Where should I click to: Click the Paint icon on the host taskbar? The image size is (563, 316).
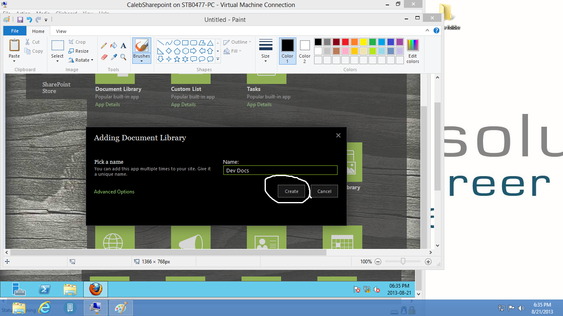point(121,308)
